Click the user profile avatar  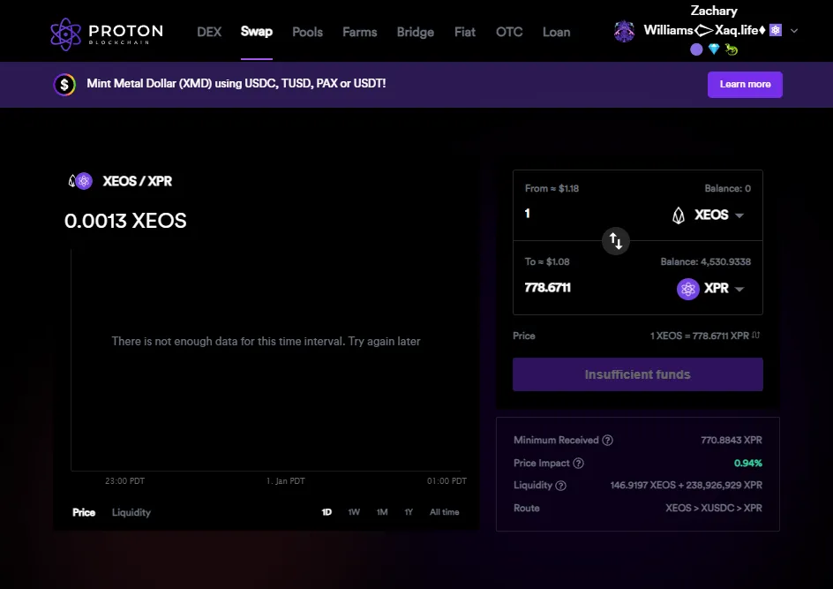click(624, 32)
